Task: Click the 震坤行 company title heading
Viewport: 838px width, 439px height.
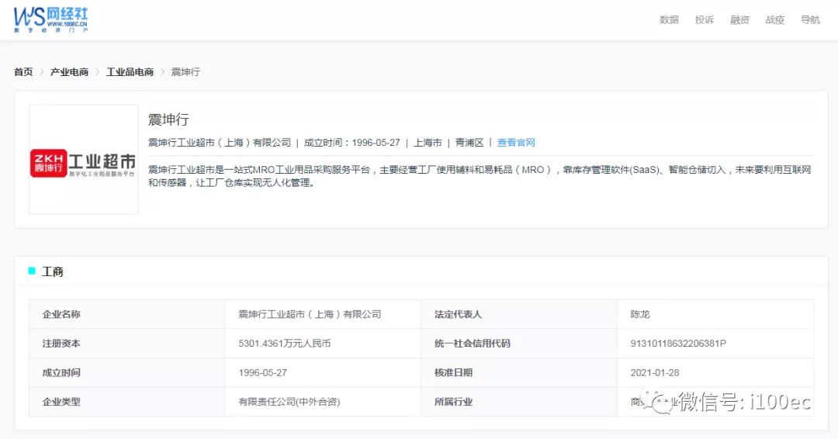Action: [168, 119]
